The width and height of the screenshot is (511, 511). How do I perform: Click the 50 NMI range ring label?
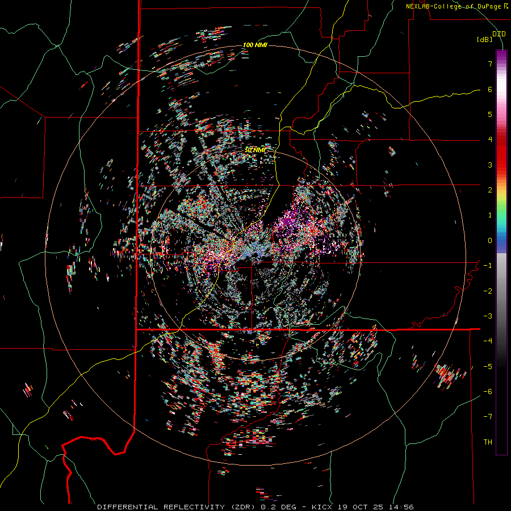(255, 150)
